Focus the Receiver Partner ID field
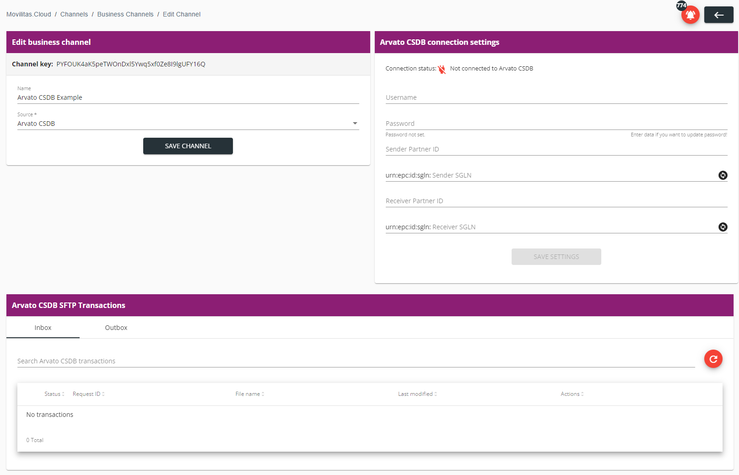The height and width of the screenshot is (475, 739). (556, 201)
